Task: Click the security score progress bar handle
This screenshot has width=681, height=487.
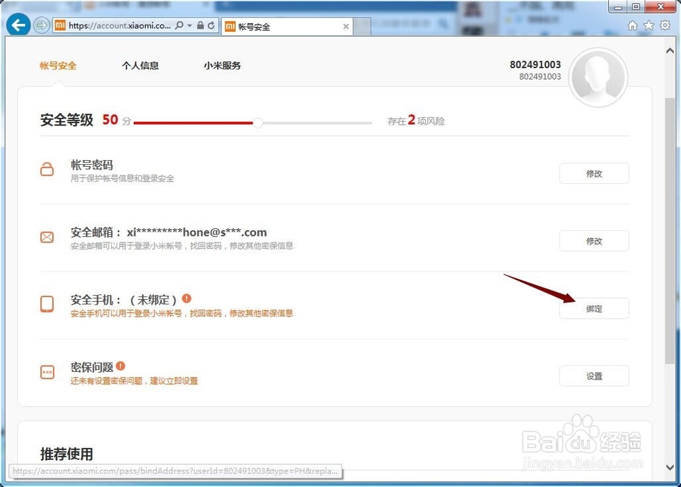Action: pos(257,123)
